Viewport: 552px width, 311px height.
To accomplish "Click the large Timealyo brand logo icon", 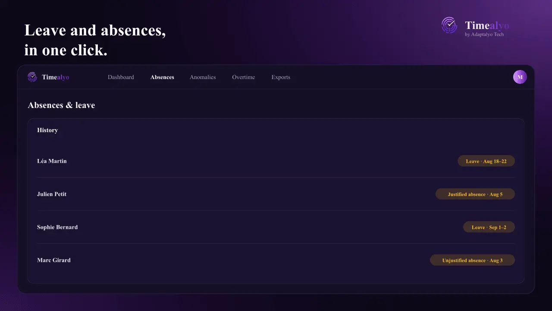I will click(449, 25).
